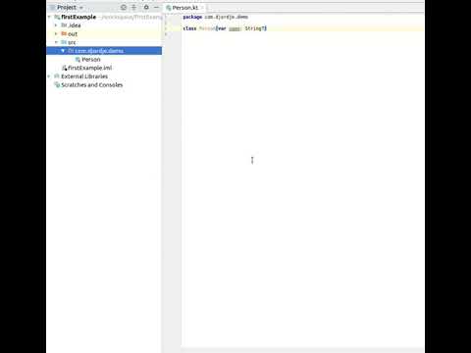Click the 'String?' type in editor
The width and height of the screenshot is (471, 353).
pyautogui.click(x=255, y=28)
